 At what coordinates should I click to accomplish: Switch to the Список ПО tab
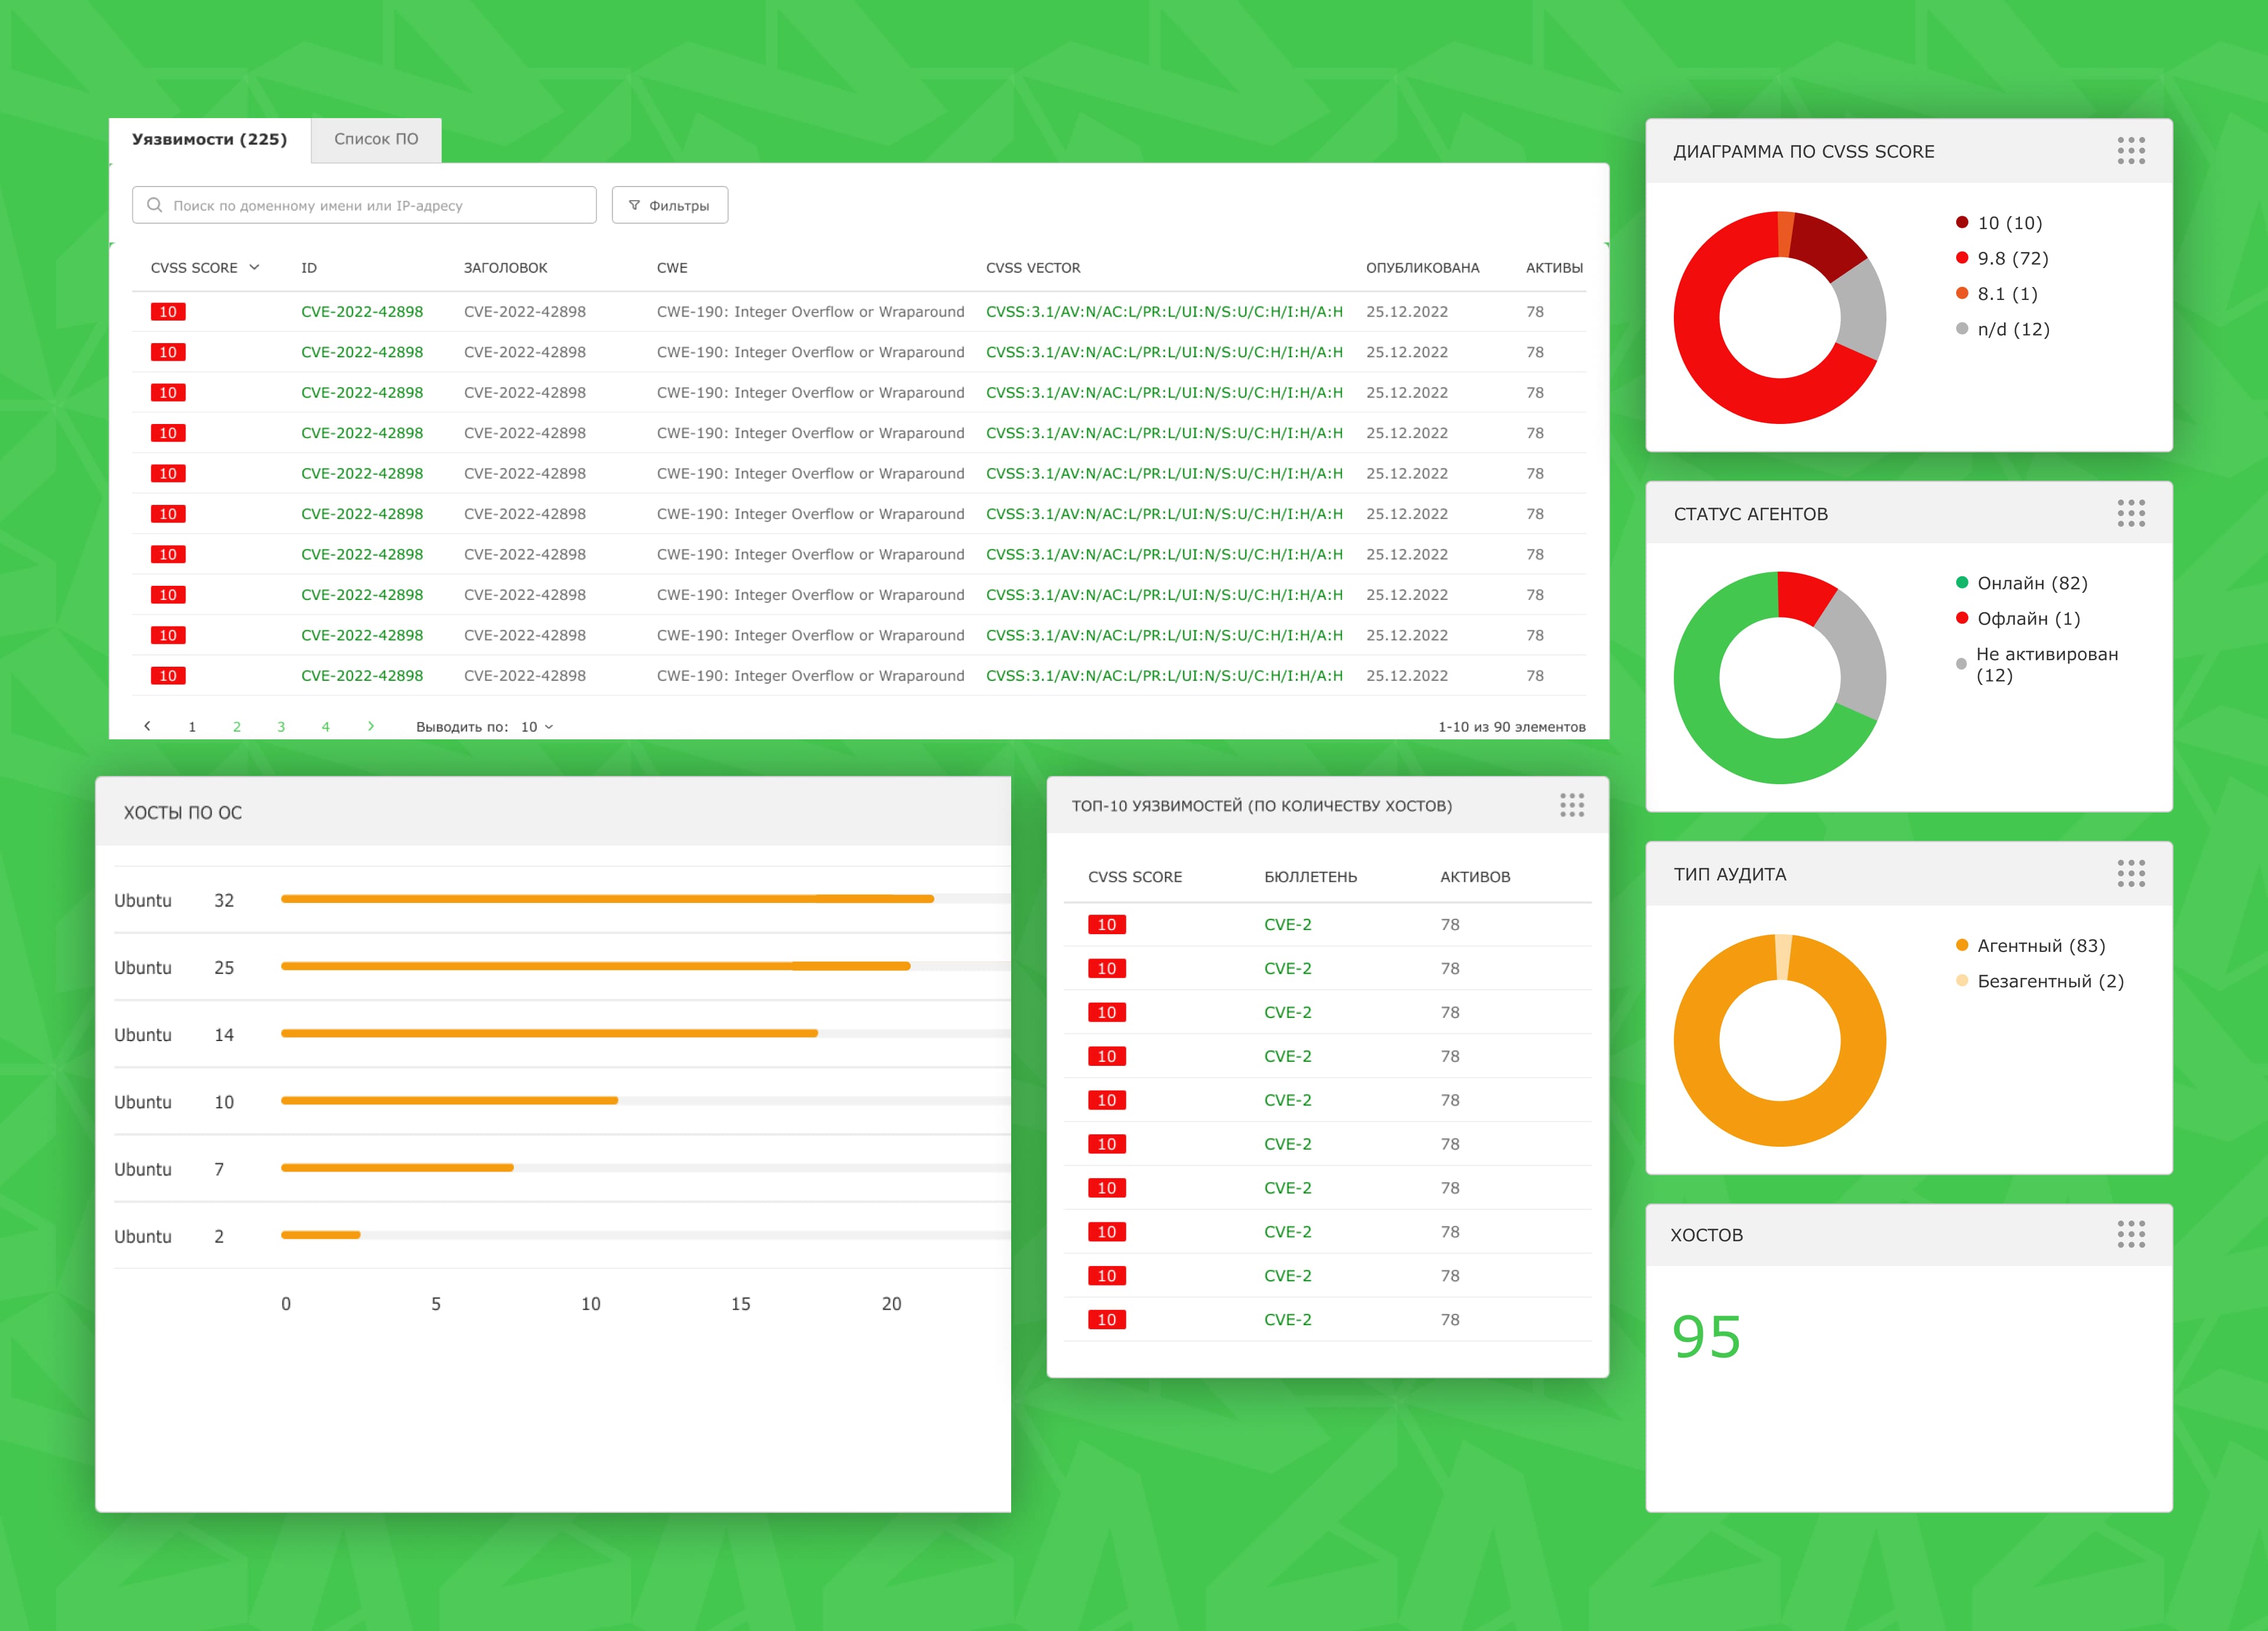[376, 139]
